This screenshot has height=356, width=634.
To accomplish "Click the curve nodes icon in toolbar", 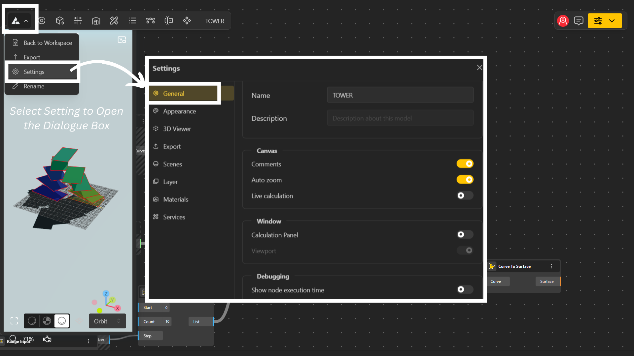I will click(151, 21).
